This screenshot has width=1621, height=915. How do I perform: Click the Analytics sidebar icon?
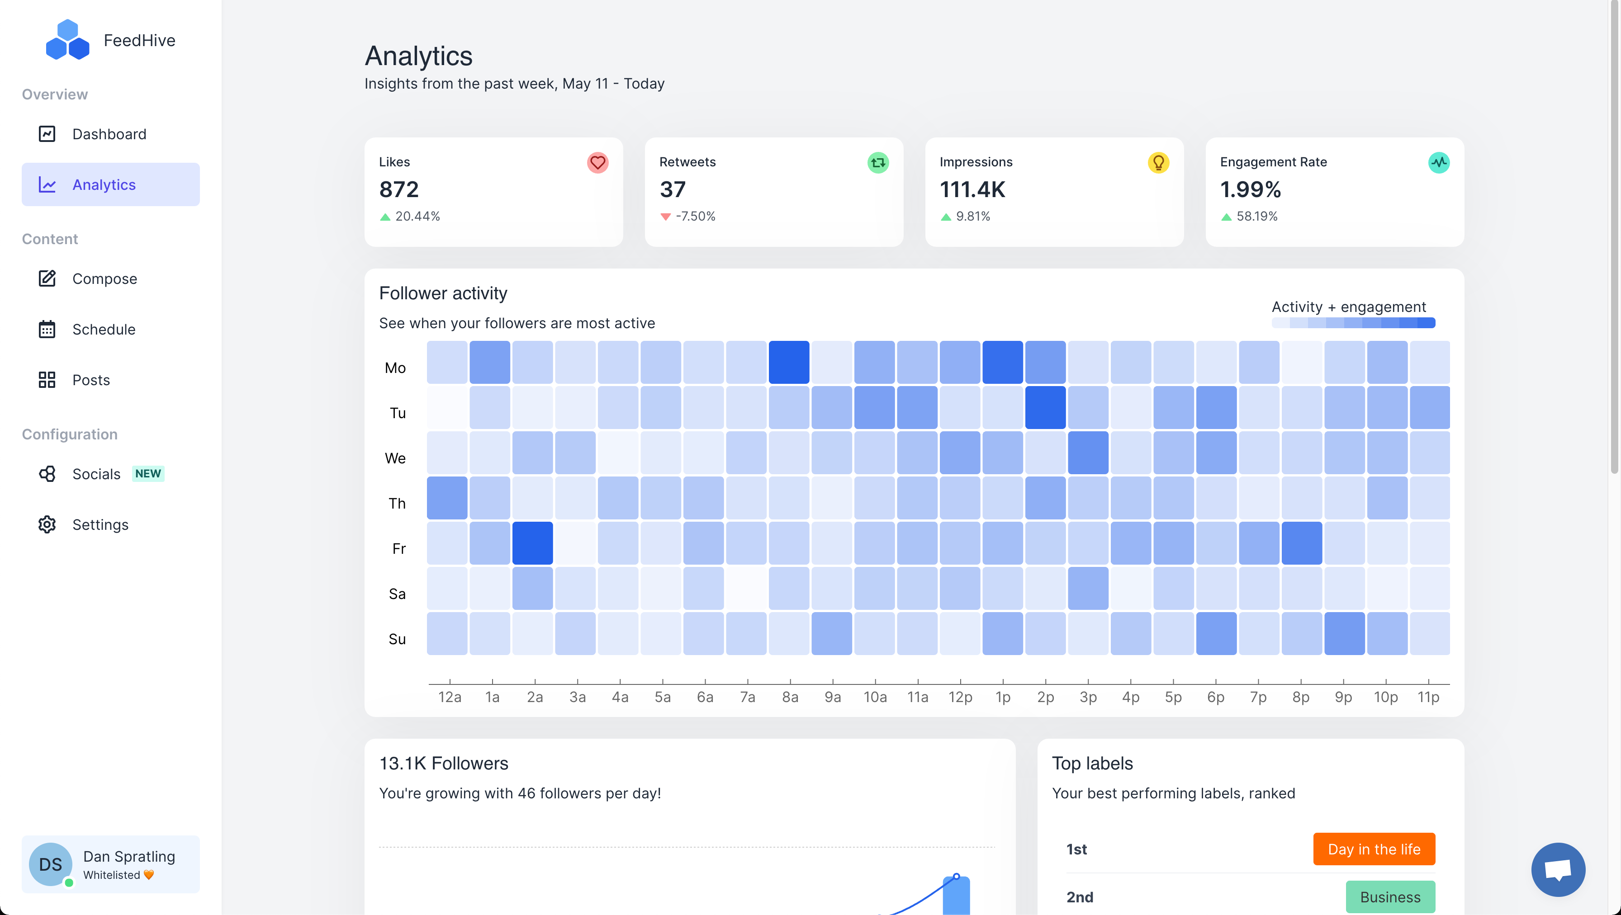(x=47, y=184)
